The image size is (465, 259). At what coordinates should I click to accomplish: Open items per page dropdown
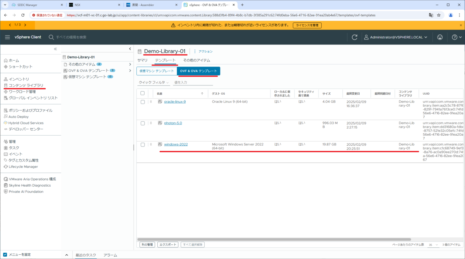click(x=434, y=245)
